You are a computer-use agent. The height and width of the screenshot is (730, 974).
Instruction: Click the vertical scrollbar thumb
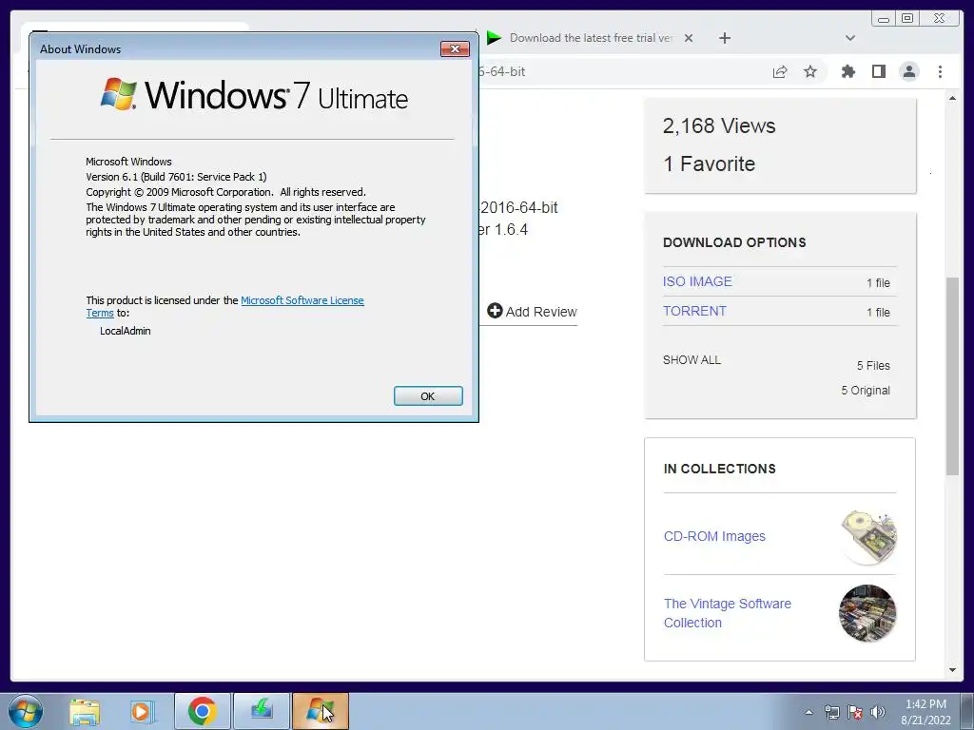[952, 376]
